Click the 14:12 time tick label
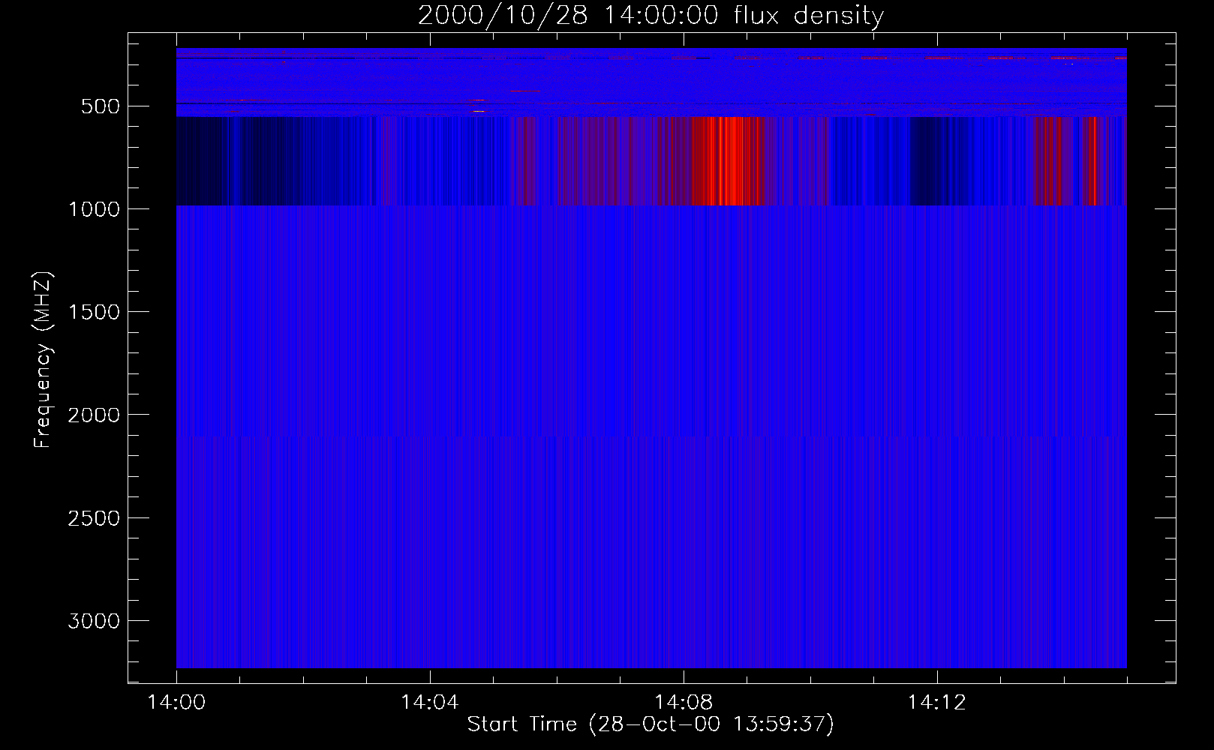1214x750 pixels. [937, 703]
